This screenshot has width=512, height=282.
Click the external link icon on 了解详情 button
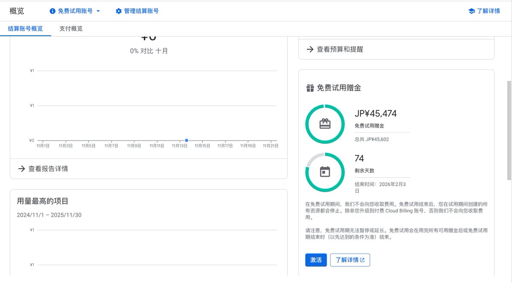click(x=363, y=260)
